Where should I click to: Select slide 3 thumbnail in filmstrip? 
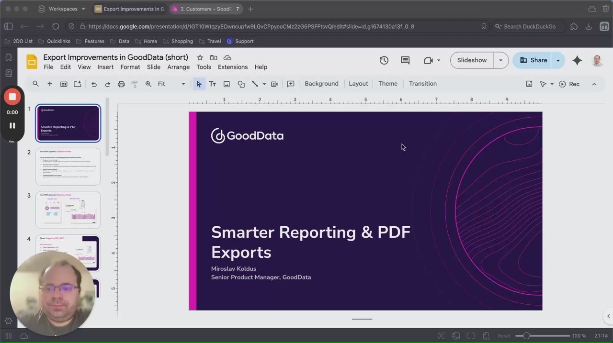68,210
